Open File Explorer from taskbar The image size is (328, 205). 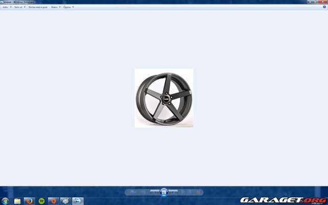coord(17,201)
